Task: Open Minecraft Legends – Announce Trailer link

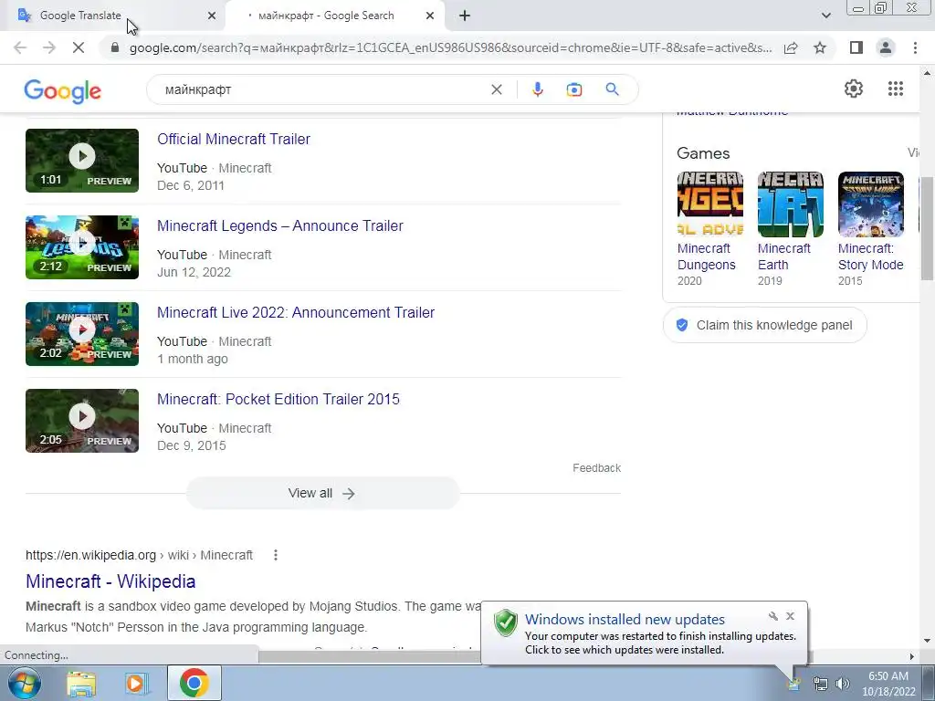Action: (280, 226)
